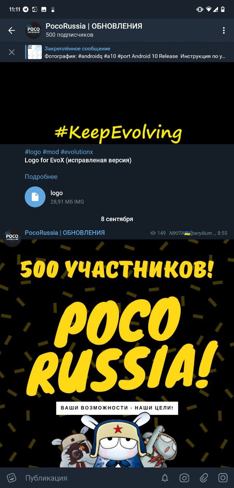Screen dimensions: 234x488
Task: Open the three-dot channel menu
Action: [x=224, y=30]
